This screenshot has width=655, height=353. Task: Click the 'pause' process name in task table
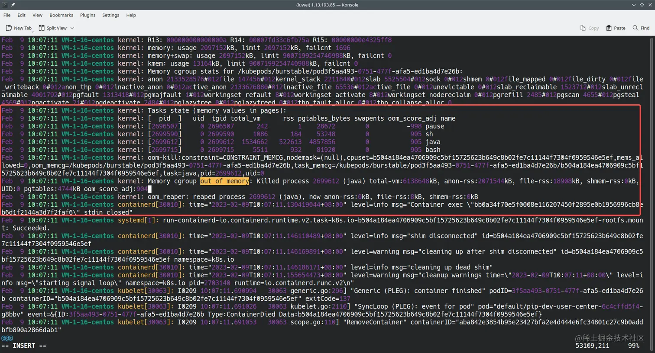(435, 126)
